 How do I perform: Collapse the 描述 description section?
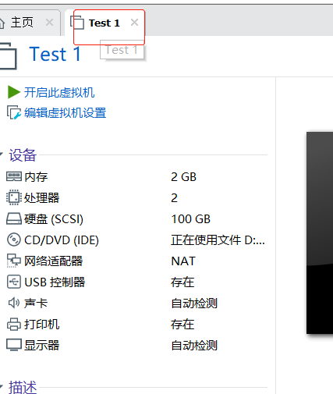(x=2, y=386)
